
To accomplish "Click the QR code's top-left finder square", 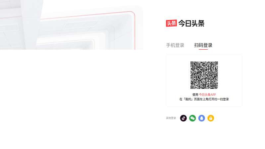I will coord(192,63).
